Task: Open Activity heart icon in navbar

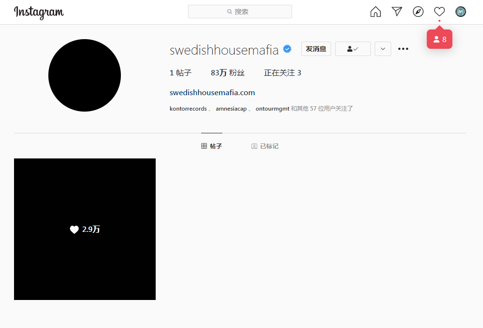Action: (439, 12)
